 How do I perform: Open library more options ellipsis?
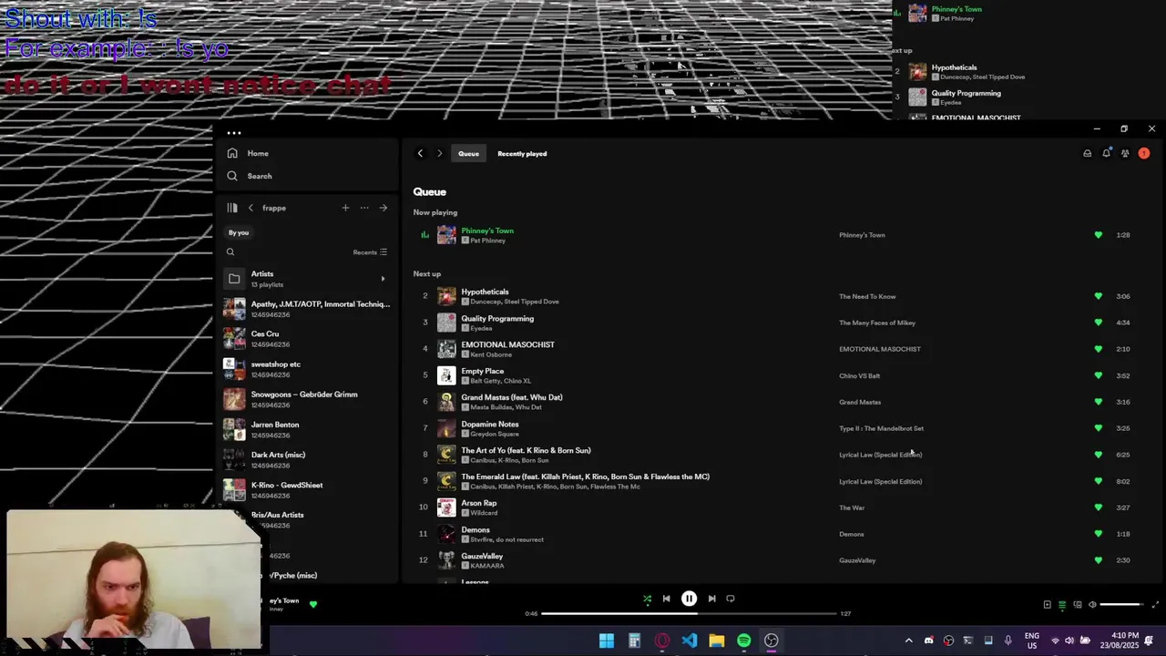[364, 208]
